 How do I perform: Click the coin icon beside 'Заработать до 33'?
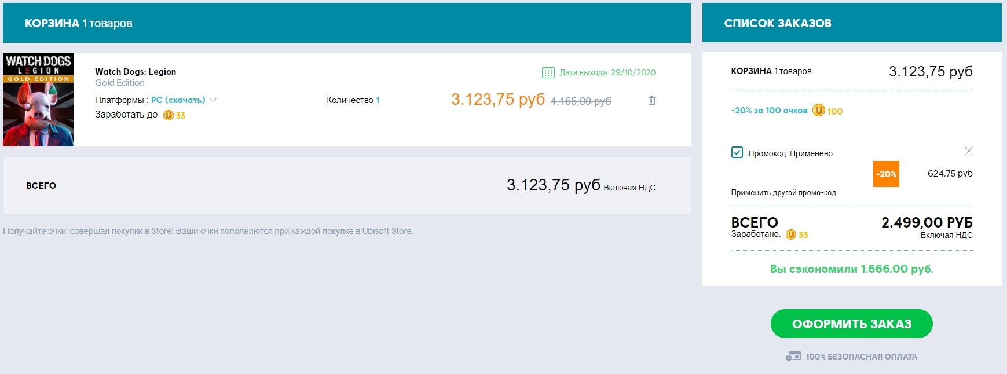click(169, 115)
